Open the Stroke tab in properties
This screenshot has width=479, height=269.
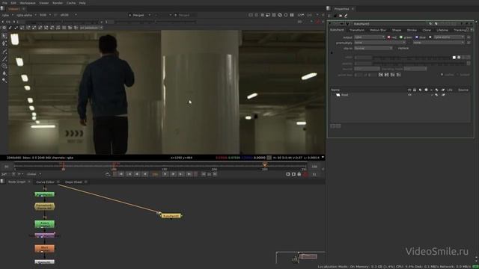[412, 30]
